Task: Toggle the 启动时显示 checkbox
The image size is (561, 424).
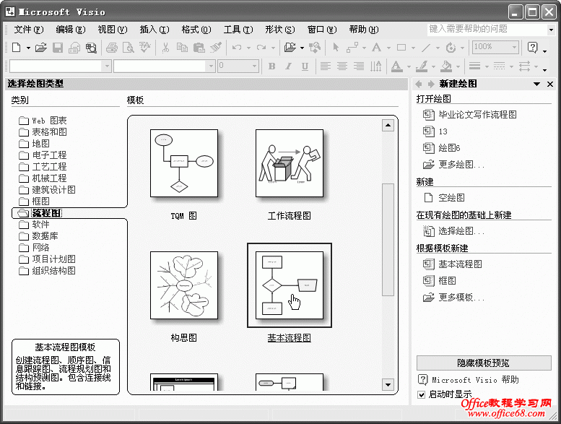Action: (x=422, y=394)
